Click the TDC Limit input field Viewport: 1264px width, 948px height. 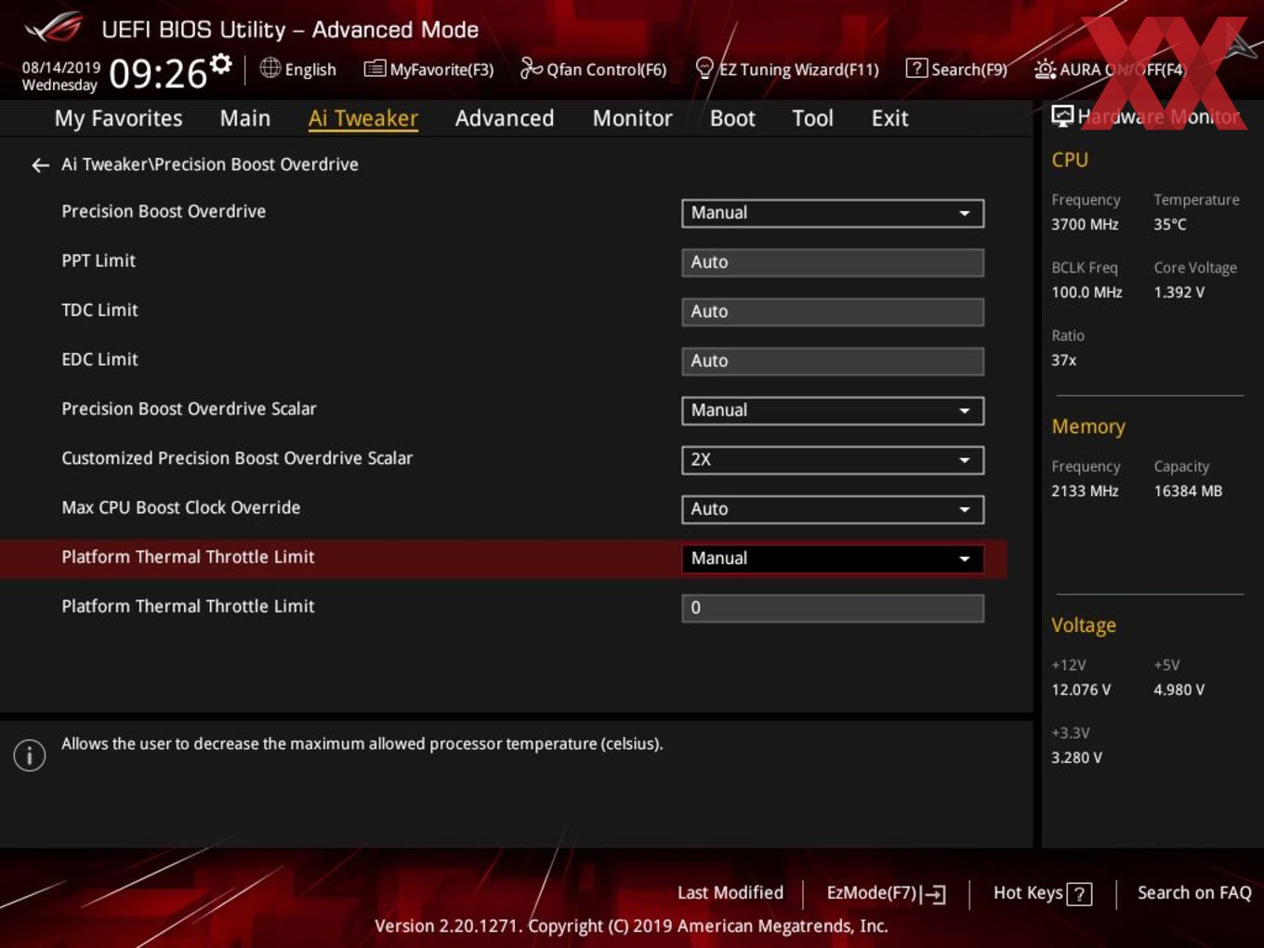click(833, 311)
